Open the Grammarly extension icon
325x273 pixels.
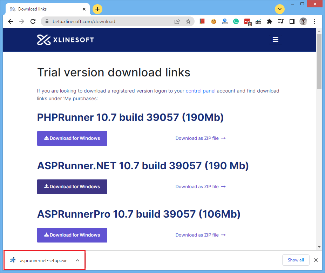[236, 21]
